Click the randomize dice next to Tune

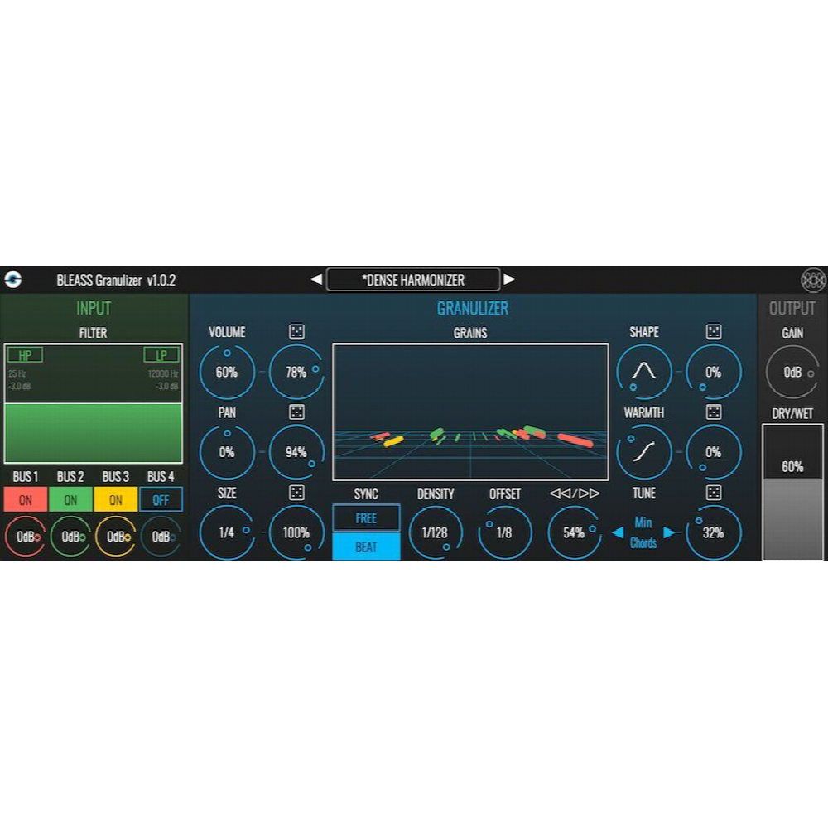click(713, 492)
